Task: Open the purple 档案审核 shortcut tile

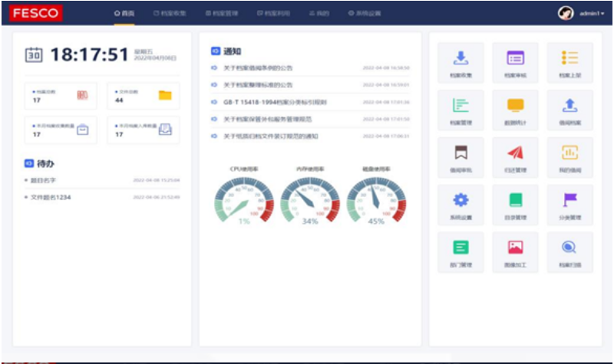Action: click(x=515, y=62)
